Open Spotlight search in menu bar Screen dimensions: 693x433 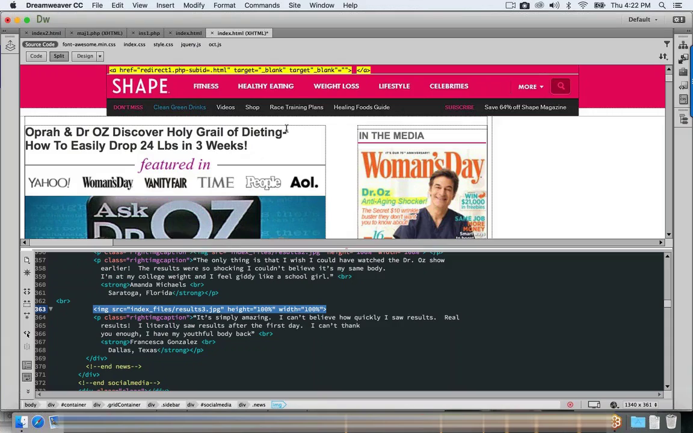point(662,5)
